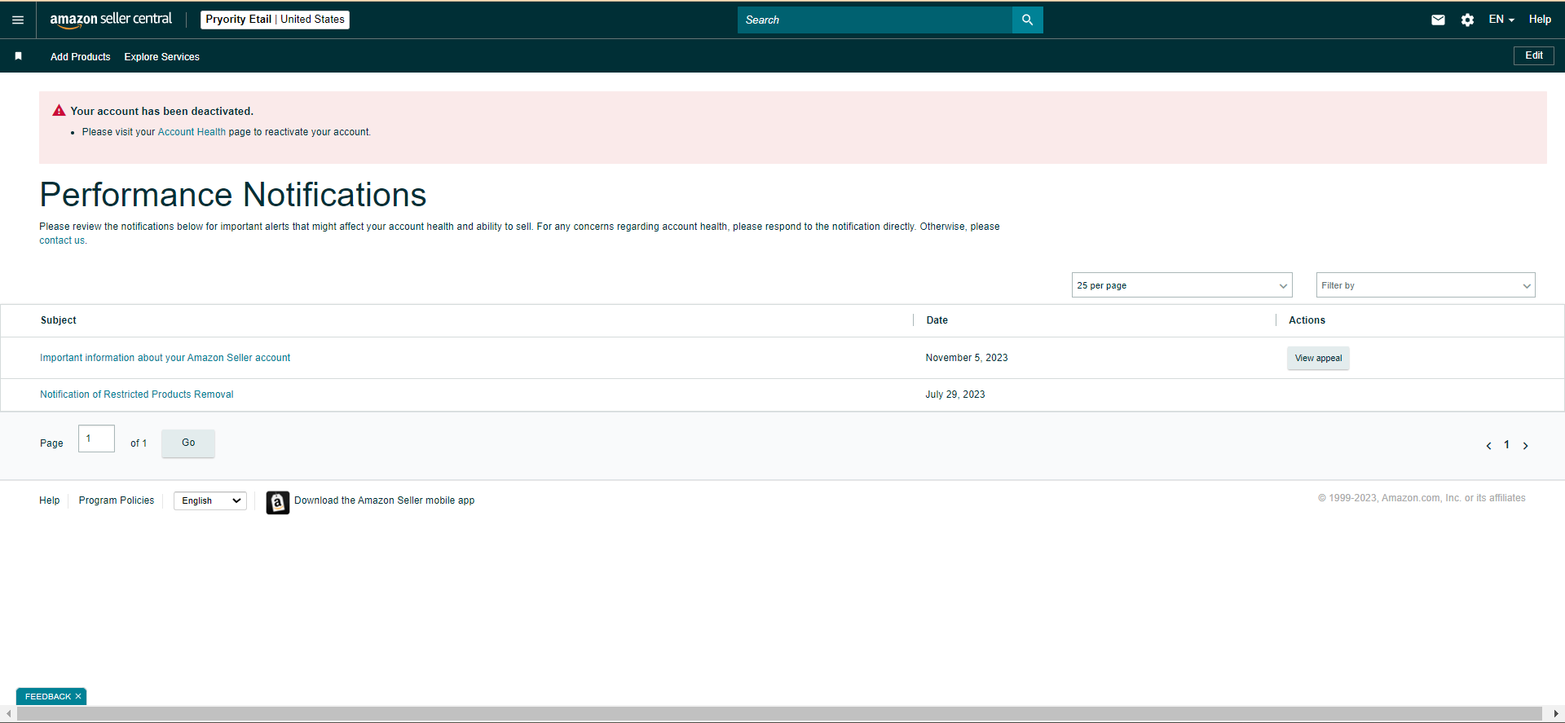
Task: Click the Amazon Seller mobile app icon
Action: [278, 502]
